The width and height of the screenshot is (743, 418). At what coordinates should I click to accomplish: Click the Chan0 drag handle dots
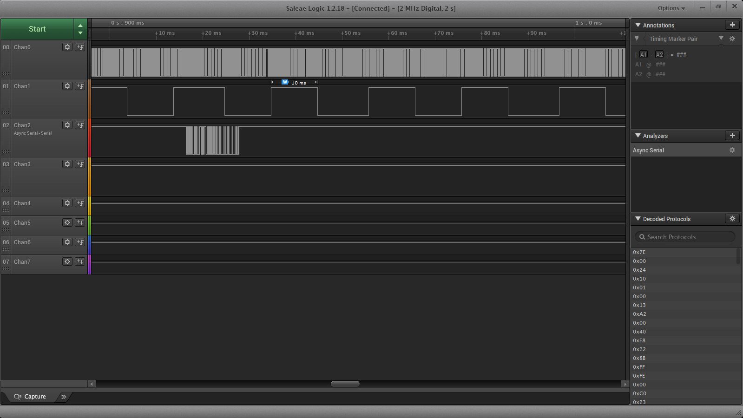[x=6, y=74]
